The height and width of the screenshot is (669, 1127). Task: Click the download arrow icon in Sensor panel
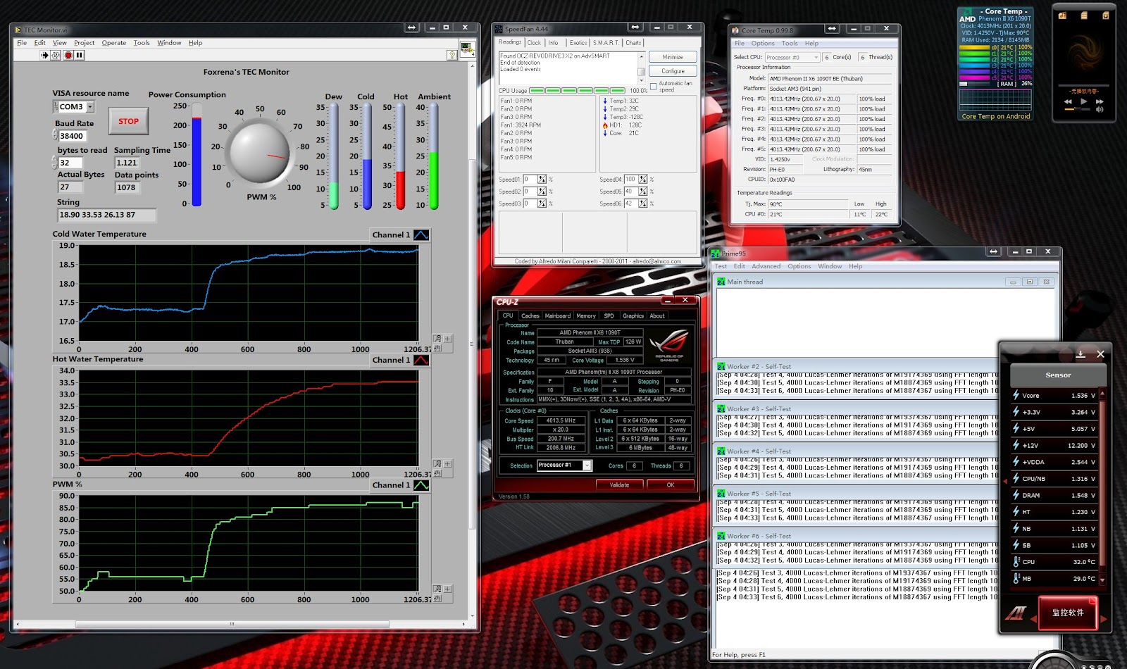point(1081,354)
